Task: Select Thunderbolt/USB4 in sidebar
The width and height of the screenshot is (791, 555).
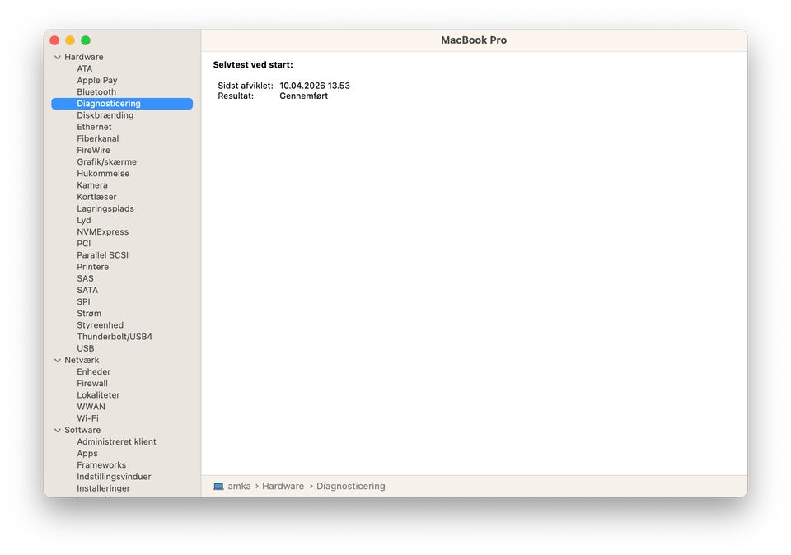Action: tap(115, 337)
